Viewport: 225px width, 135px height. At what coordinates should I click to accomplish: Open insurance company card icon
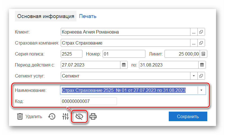(201, 43)
